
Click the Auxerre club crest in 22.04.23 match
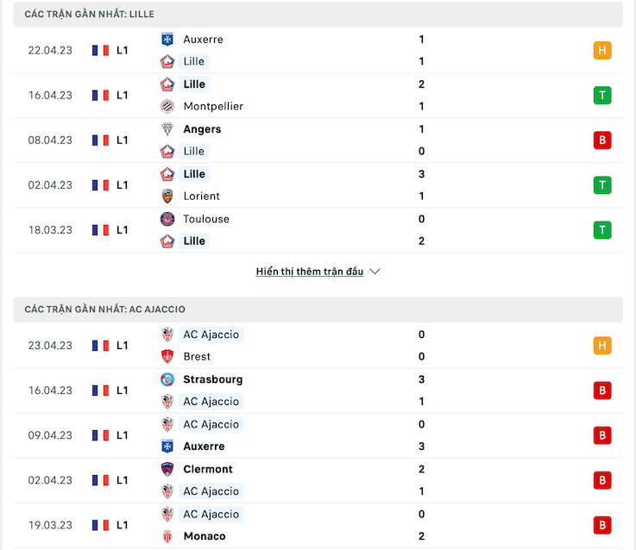click(167, 40)
